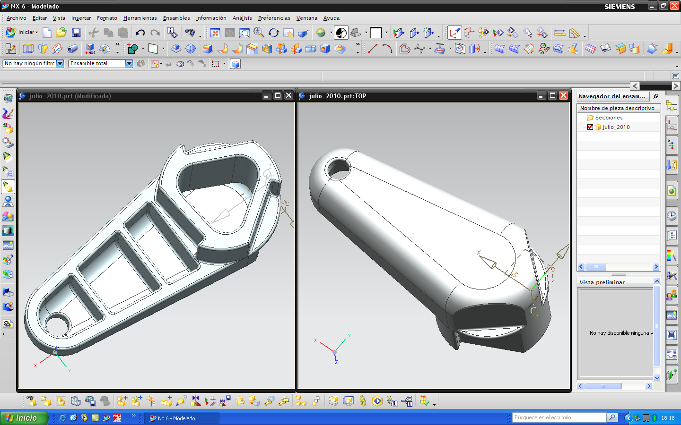Click the measure angle protractor icon
The width and height of the screenshot is (681, 425).
point(575,33)
